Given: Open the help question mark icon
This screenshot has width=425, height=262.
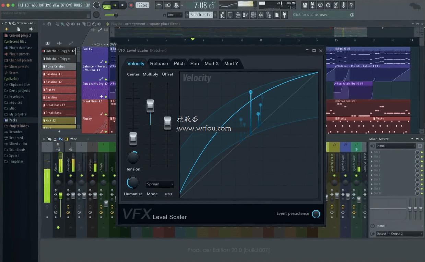Looking at the screenshot, I should (x=351, y=5).
